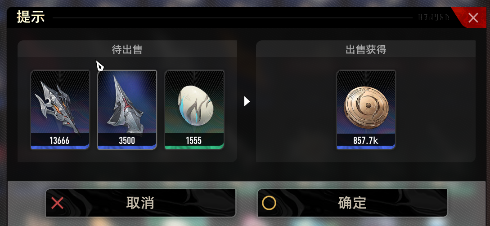Click the 3500 quantity label
Image resolution: width=490 pixels, height=226 pixels.
point(127,141)
